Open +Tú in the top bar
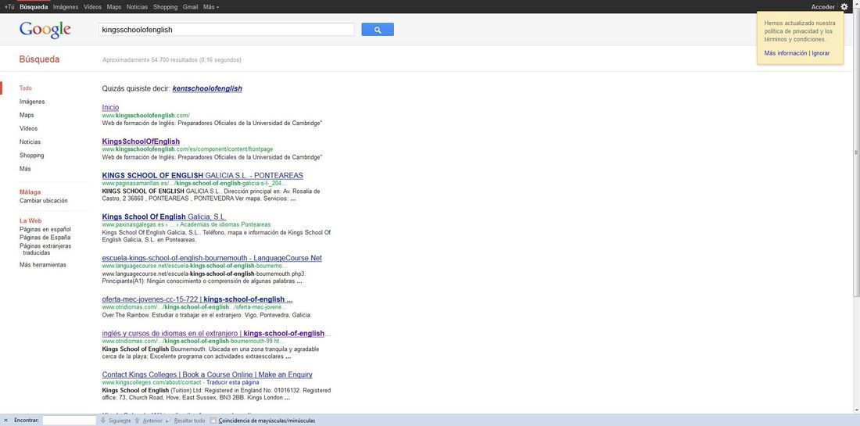 (9, 7)
